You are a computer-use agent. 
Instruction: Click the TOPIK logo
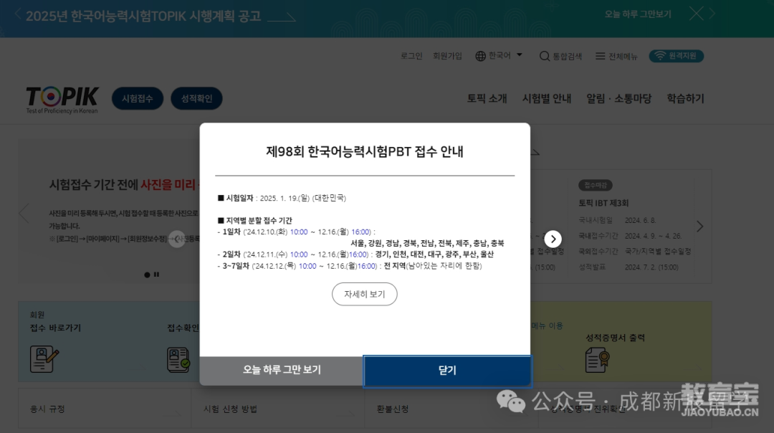(x=62, y=100)
